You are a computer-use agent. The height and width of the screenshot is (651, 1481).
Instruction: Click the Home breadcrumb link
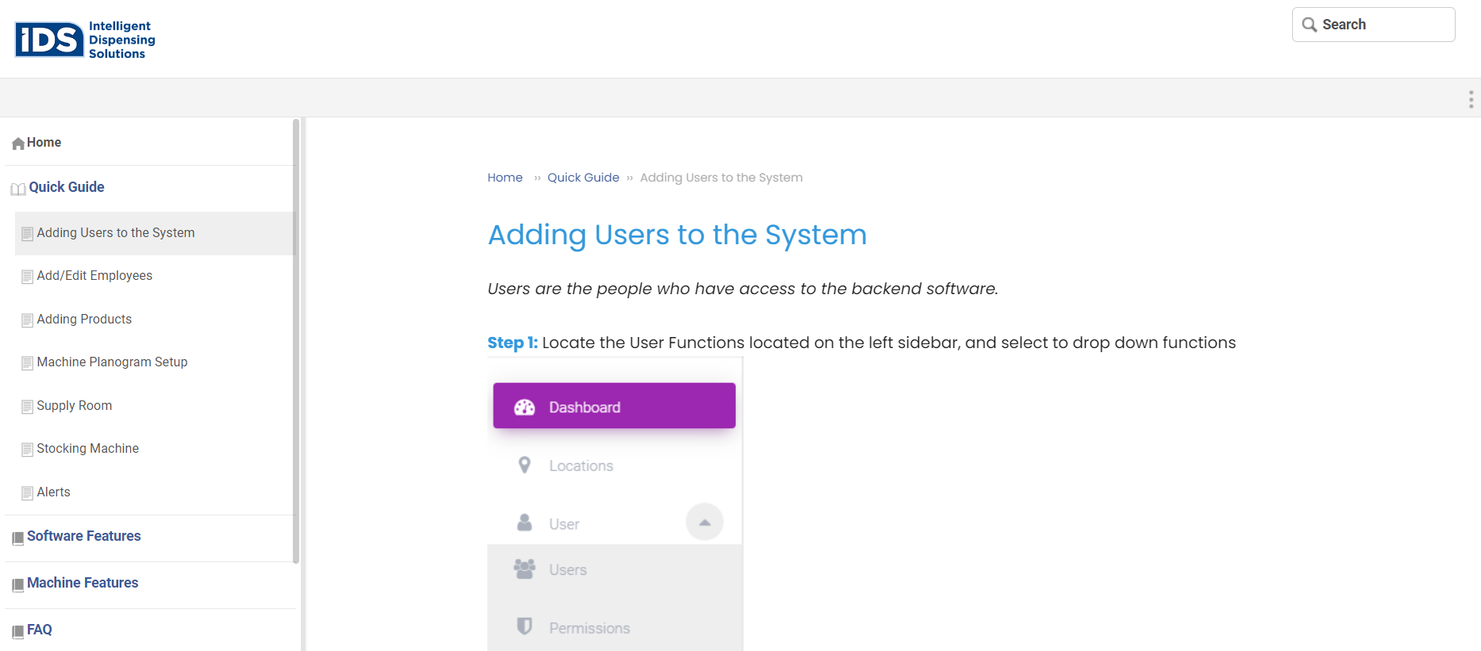505,178
